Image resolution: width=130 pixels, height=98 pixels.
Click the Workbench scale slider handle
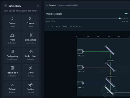click(x=120, y=18)
